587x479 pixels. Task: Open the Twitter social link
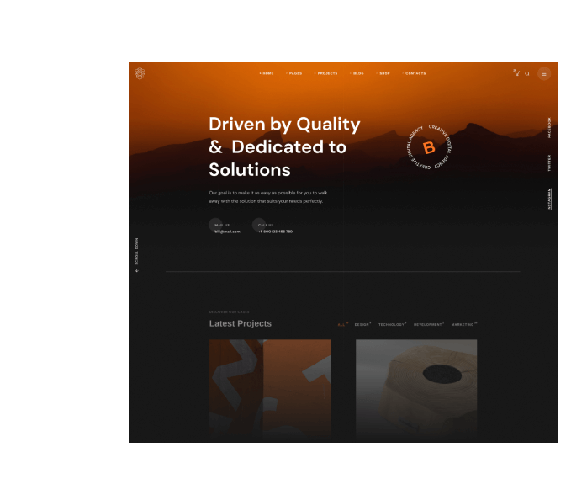point(550,163)
